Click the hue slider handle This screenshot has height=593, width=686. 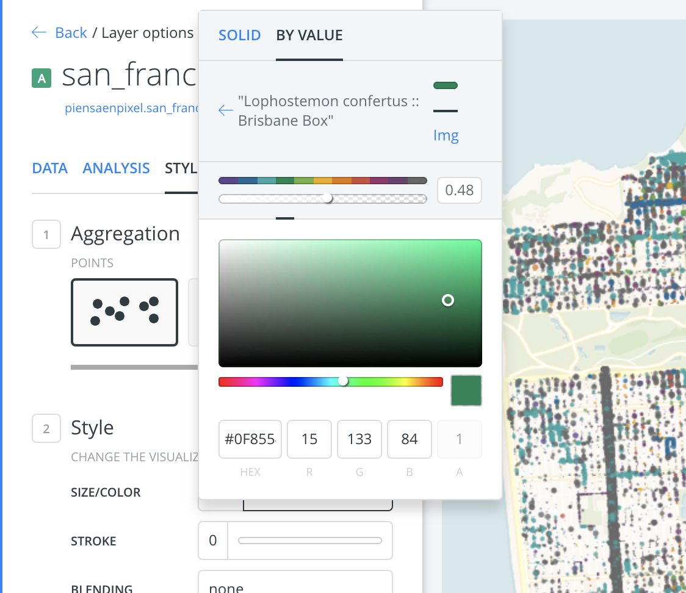(343, 381)
